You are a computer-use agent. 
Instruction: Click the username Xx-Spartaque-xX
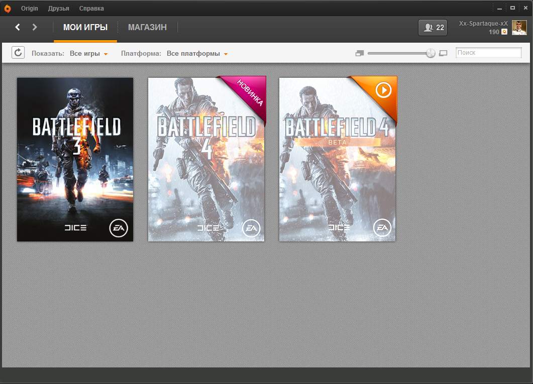point(483,24)
